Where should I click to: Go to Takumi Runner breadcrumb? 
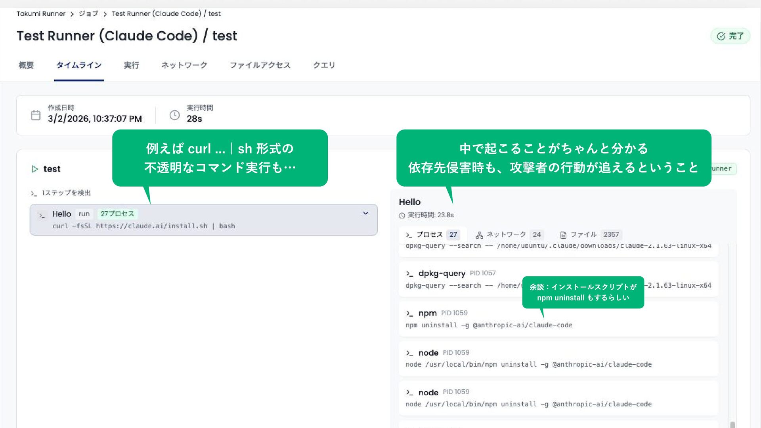point(41,14)
